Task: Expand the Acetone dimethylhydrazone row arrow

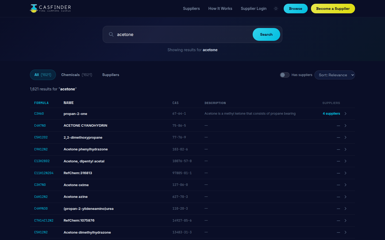Action: click(345, 232)
